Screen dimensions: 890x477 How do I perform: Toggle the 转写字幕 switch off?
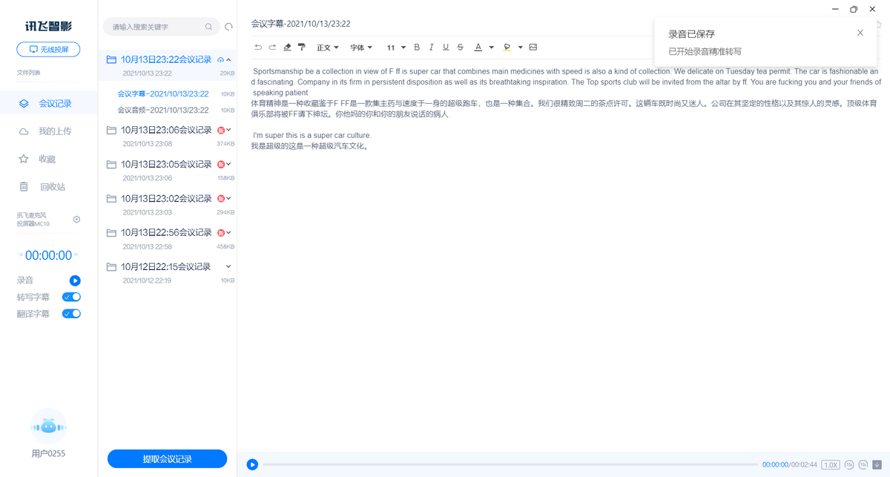tap(71, 297)
